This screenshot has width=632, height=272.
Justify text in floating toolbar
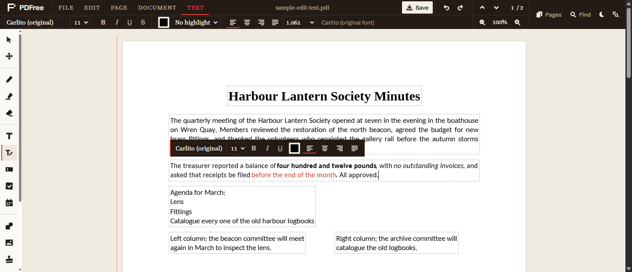tap(355, 148)
